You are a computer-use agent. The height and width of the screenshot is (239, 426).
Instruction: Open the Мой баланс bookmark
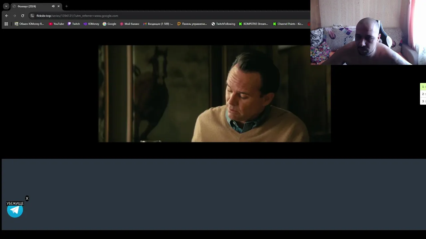[130, 24]
